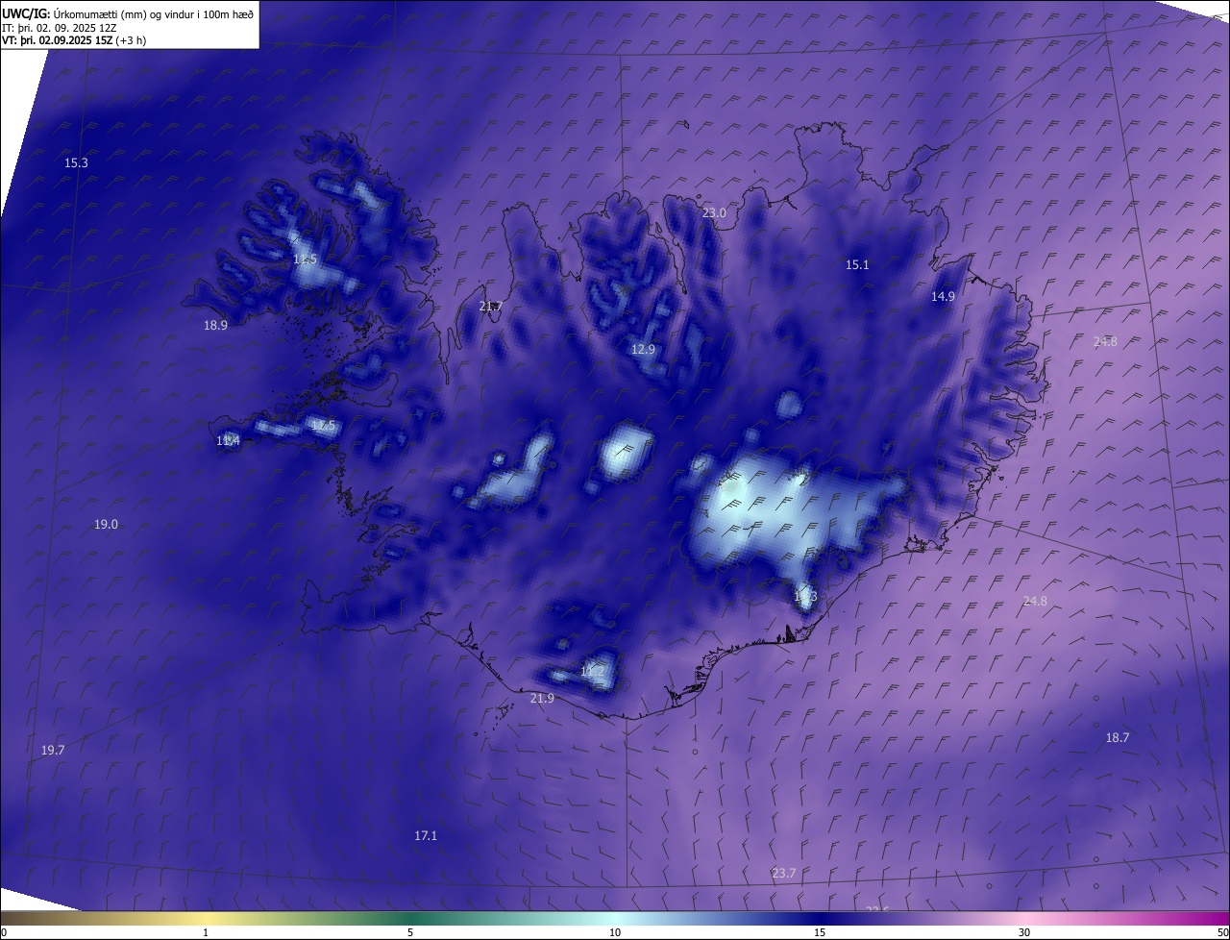The width and height of the screenshot is (1230, 940).
Task: Click the color scale tick labeled 0
Action: pyautogui.click(x=4, y=932)
